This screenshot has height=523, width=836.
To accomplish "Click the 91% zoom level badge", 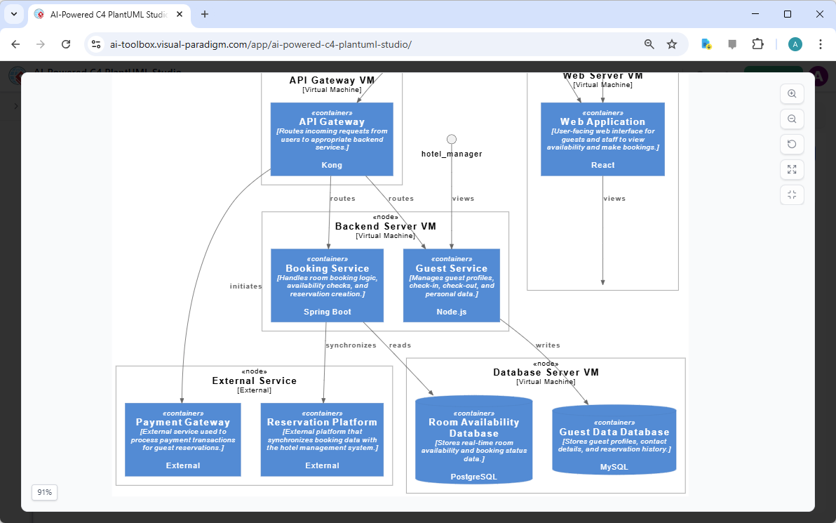I will pyautogui.click(x=43, y=492).
